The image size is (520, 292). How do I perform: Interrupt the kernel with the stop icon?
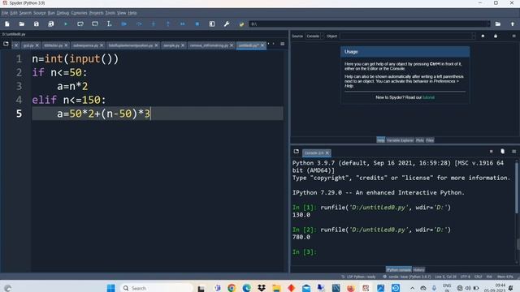[x=491, y=152]
